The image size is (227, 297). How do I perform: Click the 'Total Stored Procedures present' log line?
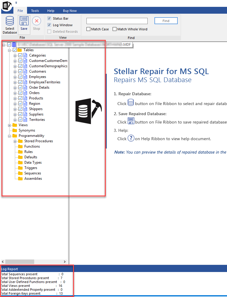click(31, 278)
